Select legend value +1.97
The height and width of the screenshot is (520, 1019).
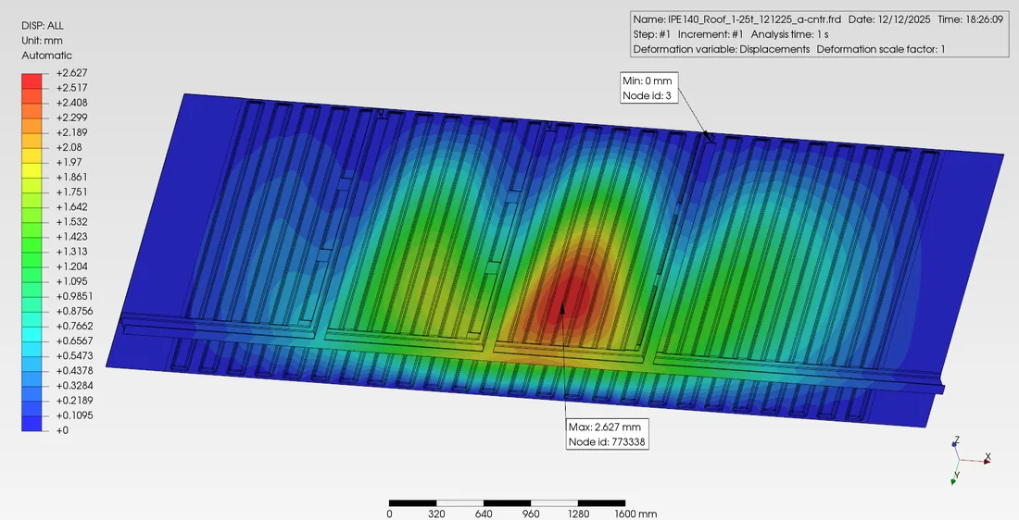69,162
